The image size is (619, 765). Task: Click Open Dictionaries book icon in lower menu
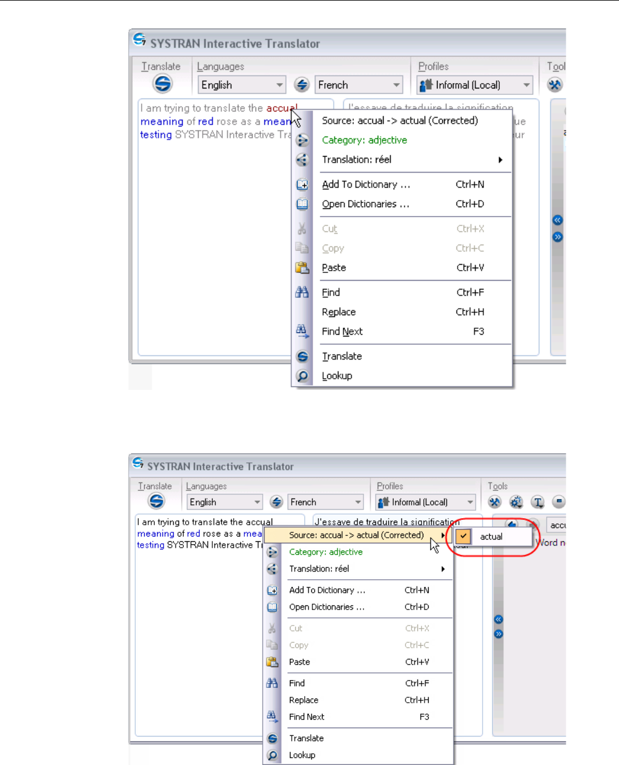point(272,607)
